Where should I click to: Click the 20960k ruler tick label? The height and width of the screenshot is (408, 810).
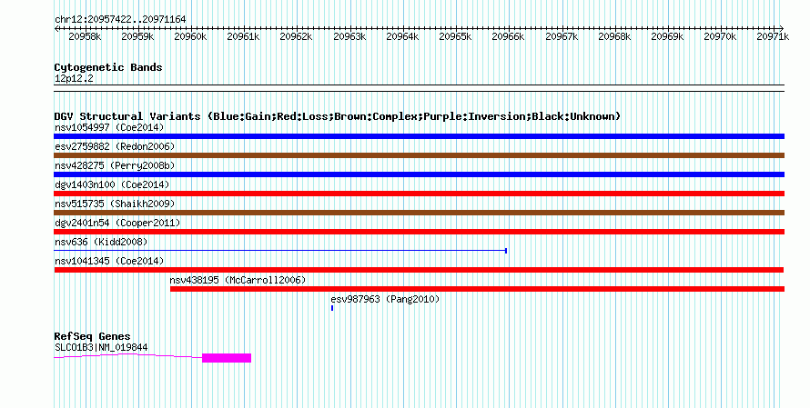190,36
